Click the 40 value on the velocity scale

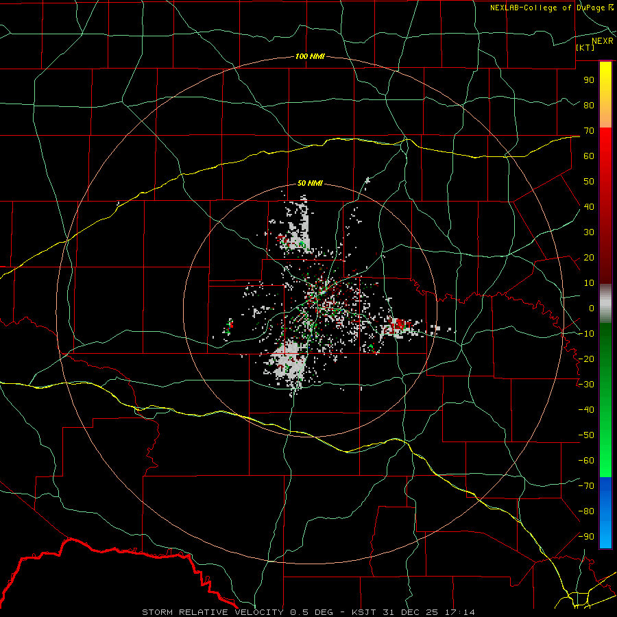[x=589, y=206]
